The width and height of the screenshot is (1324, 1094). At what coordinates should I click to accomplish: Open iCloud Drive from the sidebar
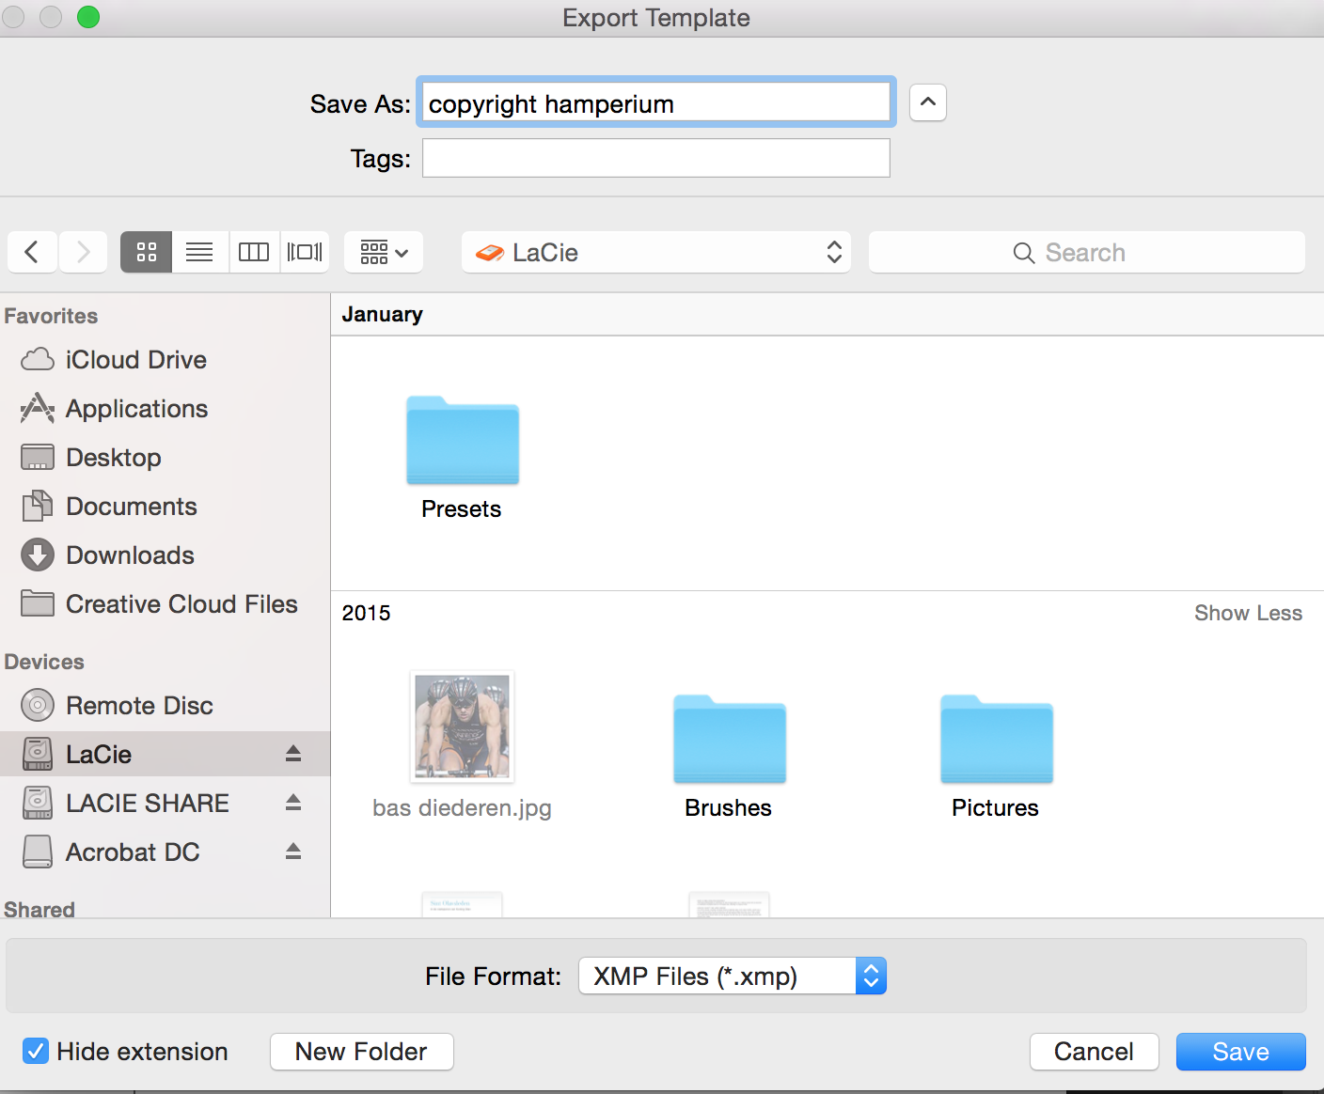point(135,360)
